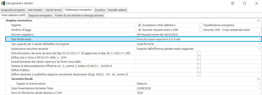The height and width of the screenshot is (95, 262).
Task: Open Tipo superfici per il calcolo dropdown
Action: 259,44
